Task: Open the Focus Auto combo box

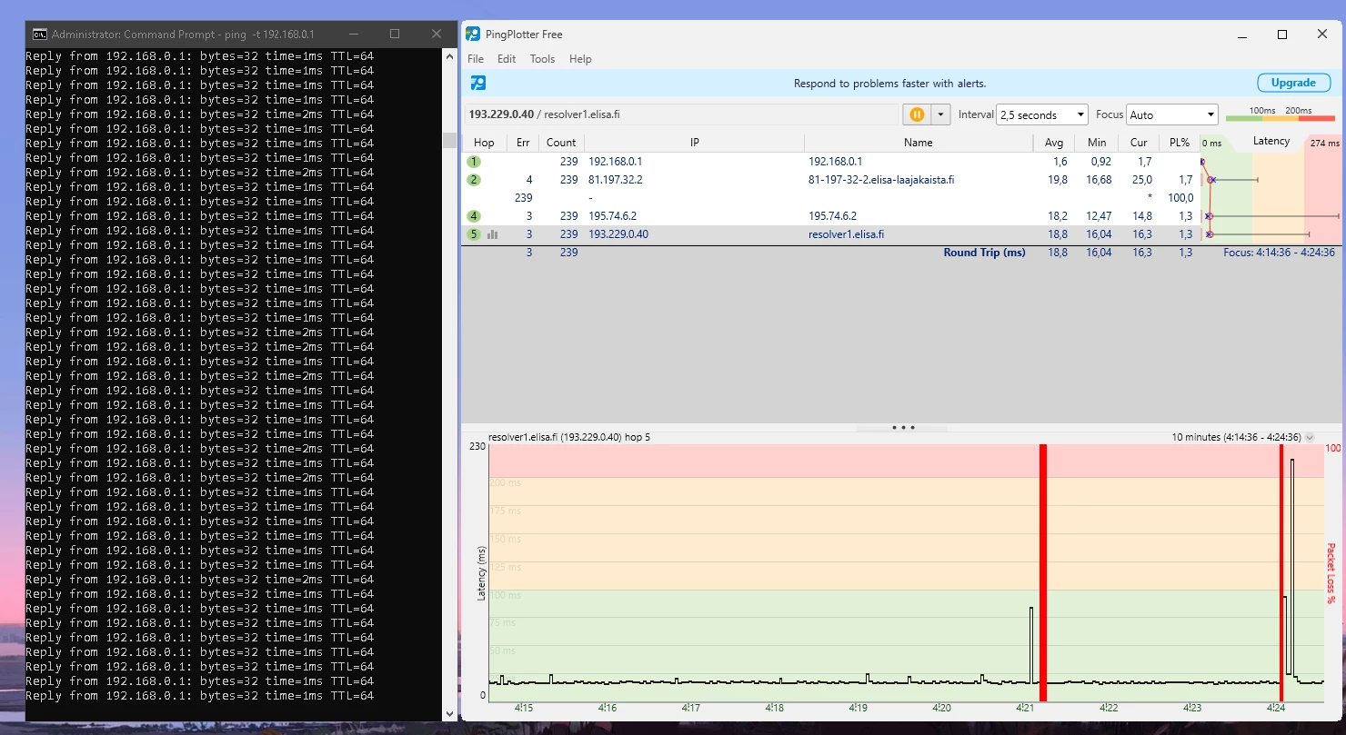Action: coord(1171,115)
